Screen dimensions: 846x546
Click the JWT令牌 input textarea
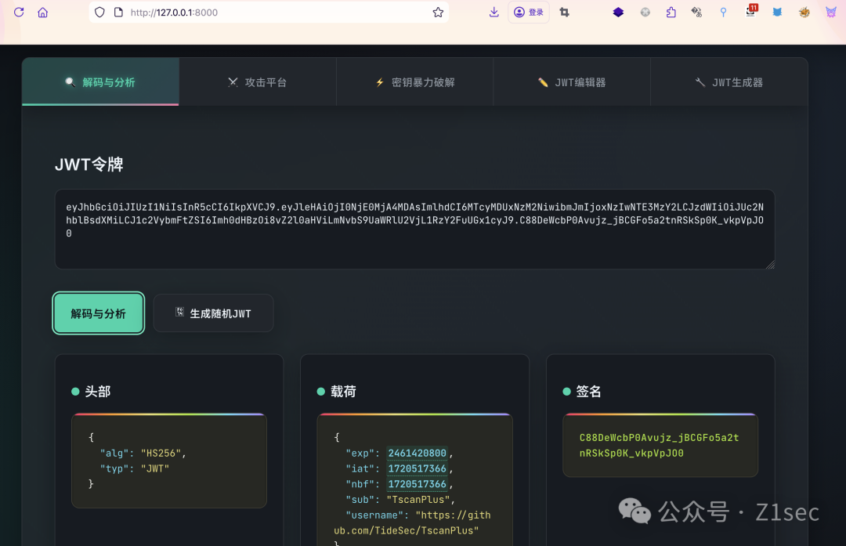coord(414,229)
